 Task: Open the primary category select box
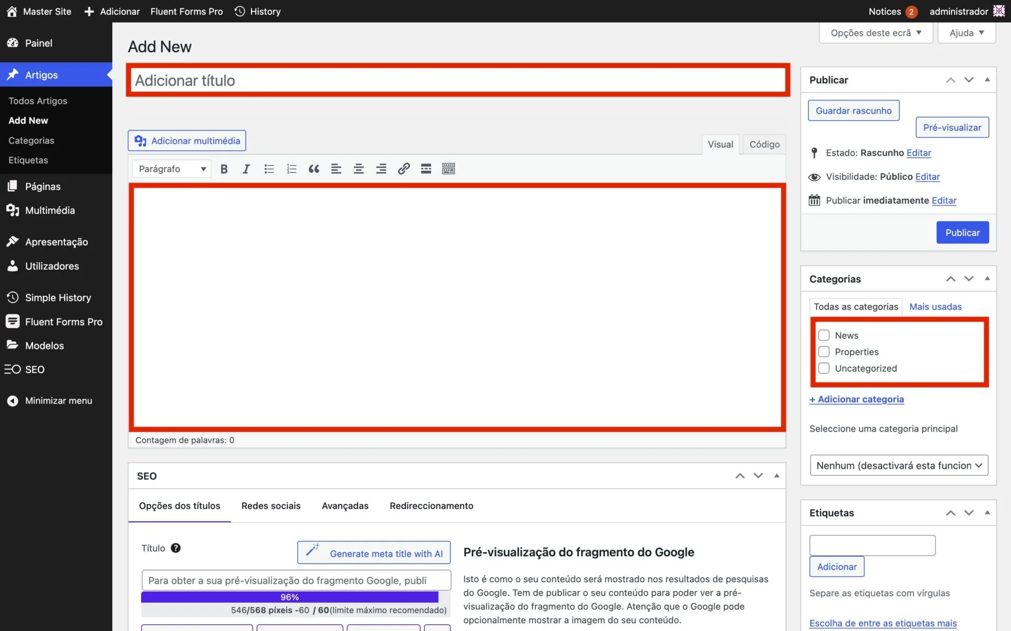click(x=898, y=465)
